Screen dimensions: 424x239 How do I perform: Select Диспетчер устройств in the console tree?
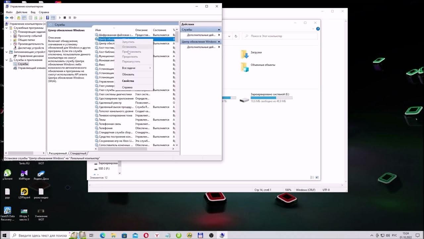point(31,48)
